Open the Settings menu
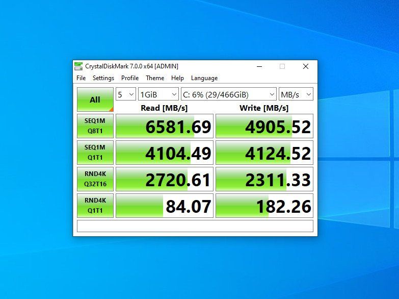 [x=103, y=78]
